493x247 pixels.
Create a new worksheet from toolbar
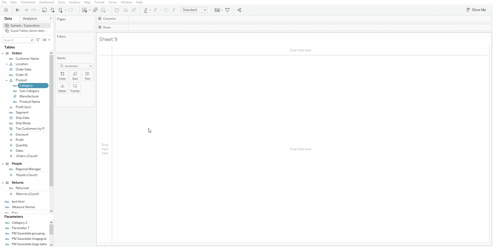(x=84, y=10)
